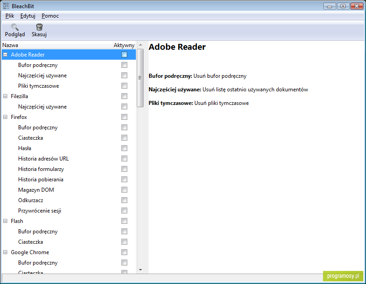The image size is (366, 284).
Task: Select the Google Chrome row
Action: (69, 252)
